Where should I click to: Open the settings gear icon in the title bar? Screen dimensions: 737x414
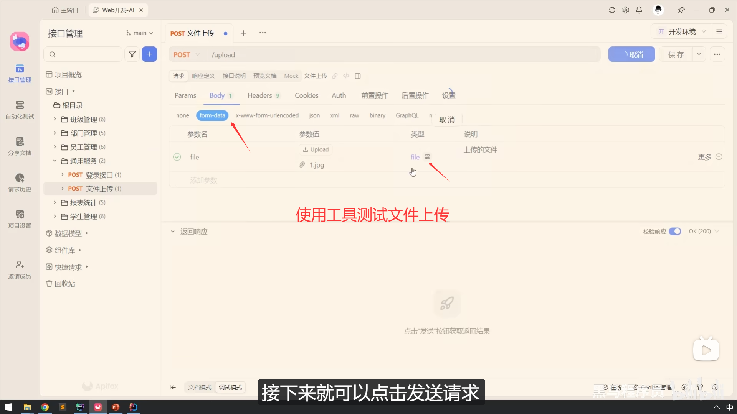(626, 10)
